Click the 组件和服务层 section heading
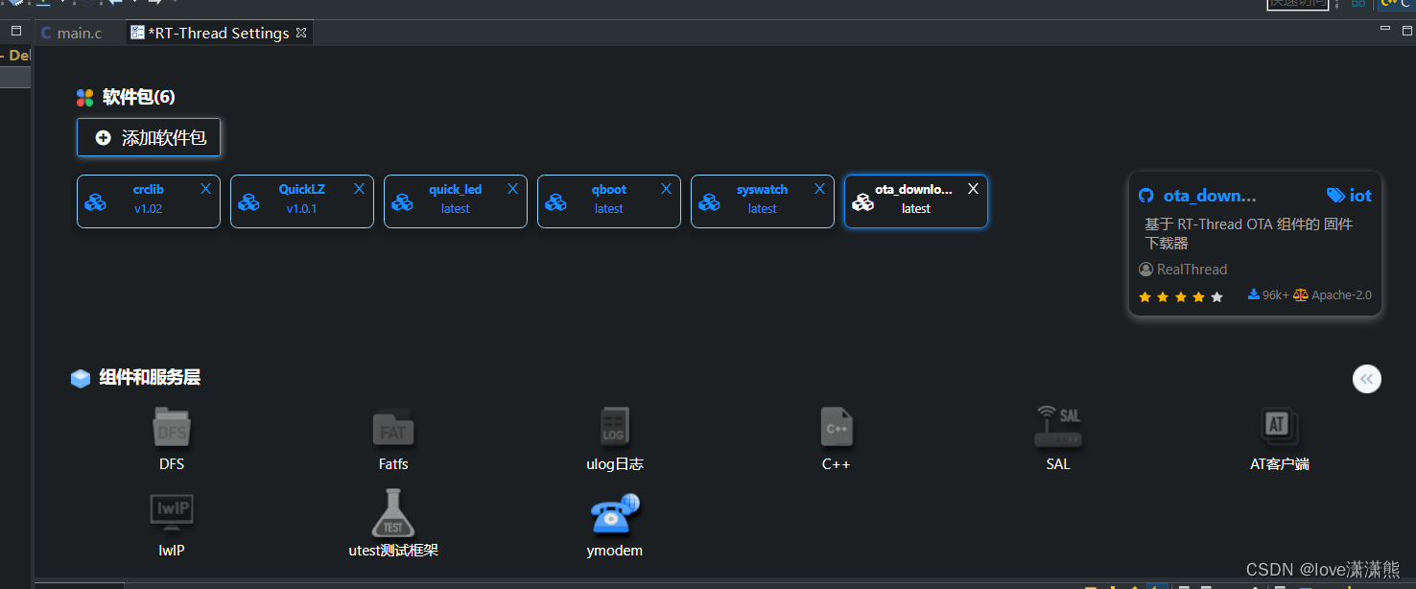Image resolution: width=1416 pixels, height=589 pixels. pos(150,378)
